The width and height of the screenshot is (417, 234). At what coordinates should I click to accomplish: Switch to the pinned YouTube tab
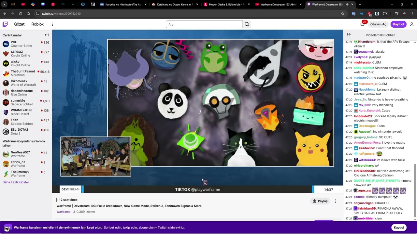pos(23,5)
